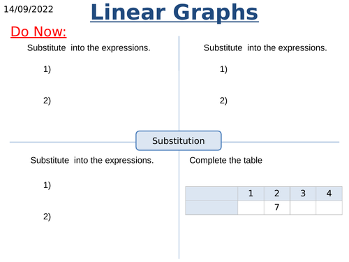Click the Linear Graphs title
349x262 pixels.
coord(174,13)
